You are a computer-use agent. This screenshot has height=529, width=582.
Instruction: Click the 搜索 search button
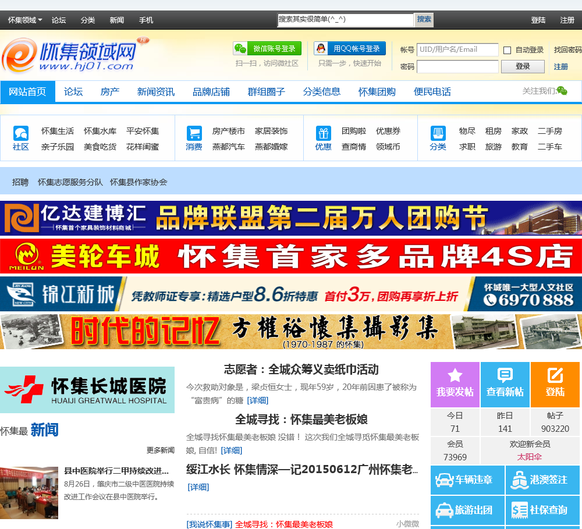coord(424,19)
